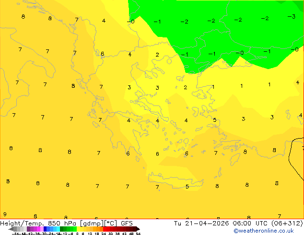The width and height of the screenshot is (304, 235).
Task: Pick the cyan legend swatch near -18
Action: click(58, 229)
